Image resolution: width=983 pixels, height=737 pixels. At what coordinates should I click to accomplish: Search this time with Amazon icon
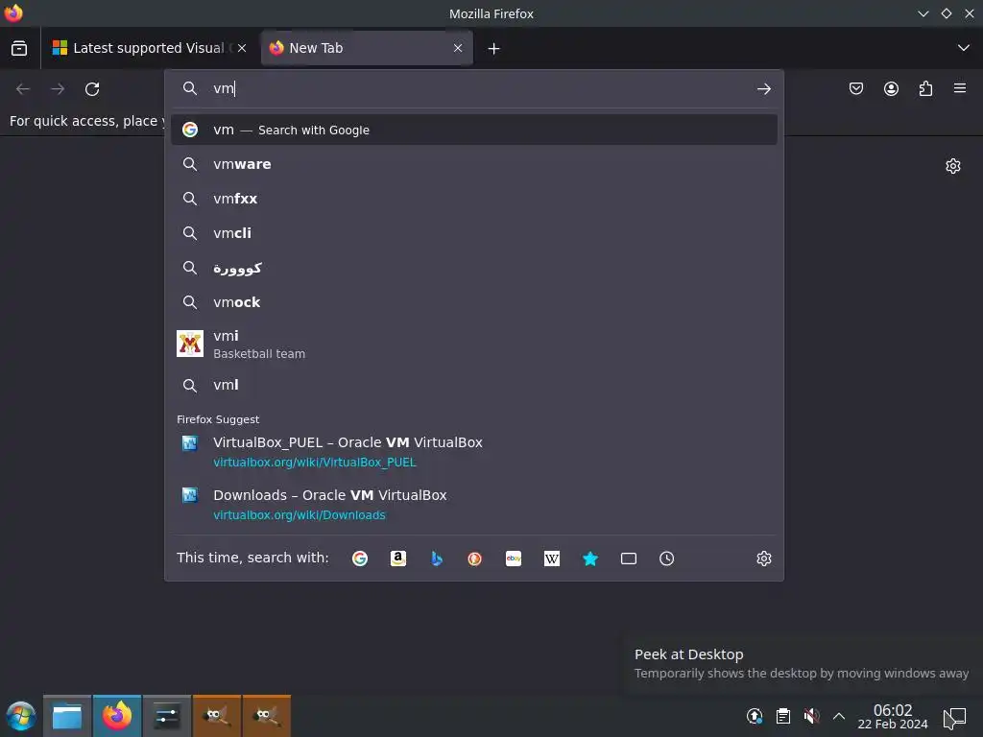(x=398, y=559)
